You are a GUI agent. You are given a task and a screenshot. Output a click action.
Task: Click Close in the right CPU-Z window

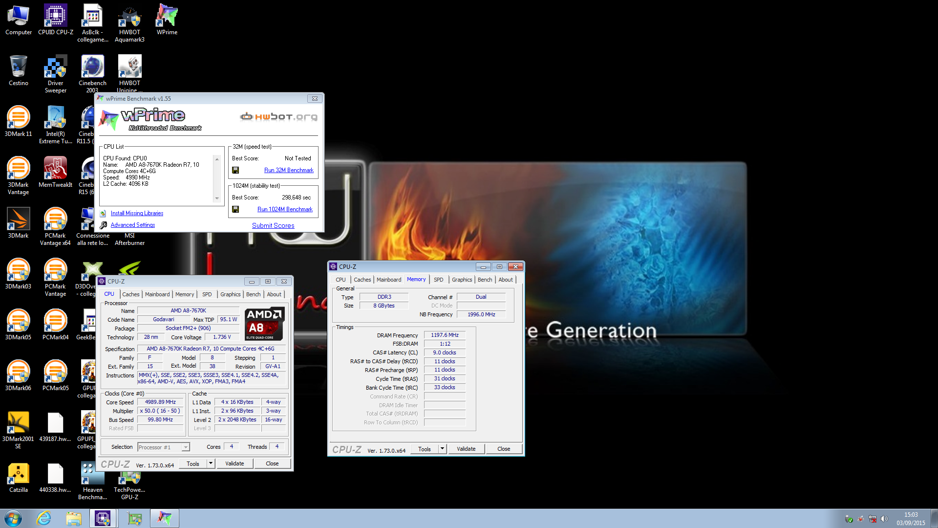[504, 449]
